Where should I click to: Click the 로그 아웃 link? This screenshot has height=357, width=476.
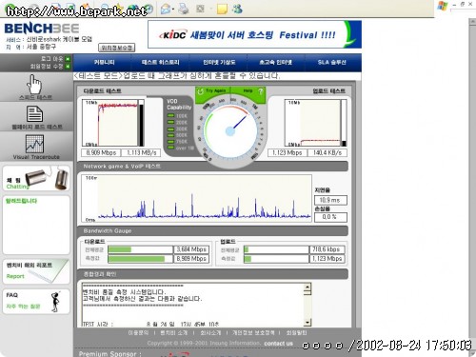[x=52, y=59]
